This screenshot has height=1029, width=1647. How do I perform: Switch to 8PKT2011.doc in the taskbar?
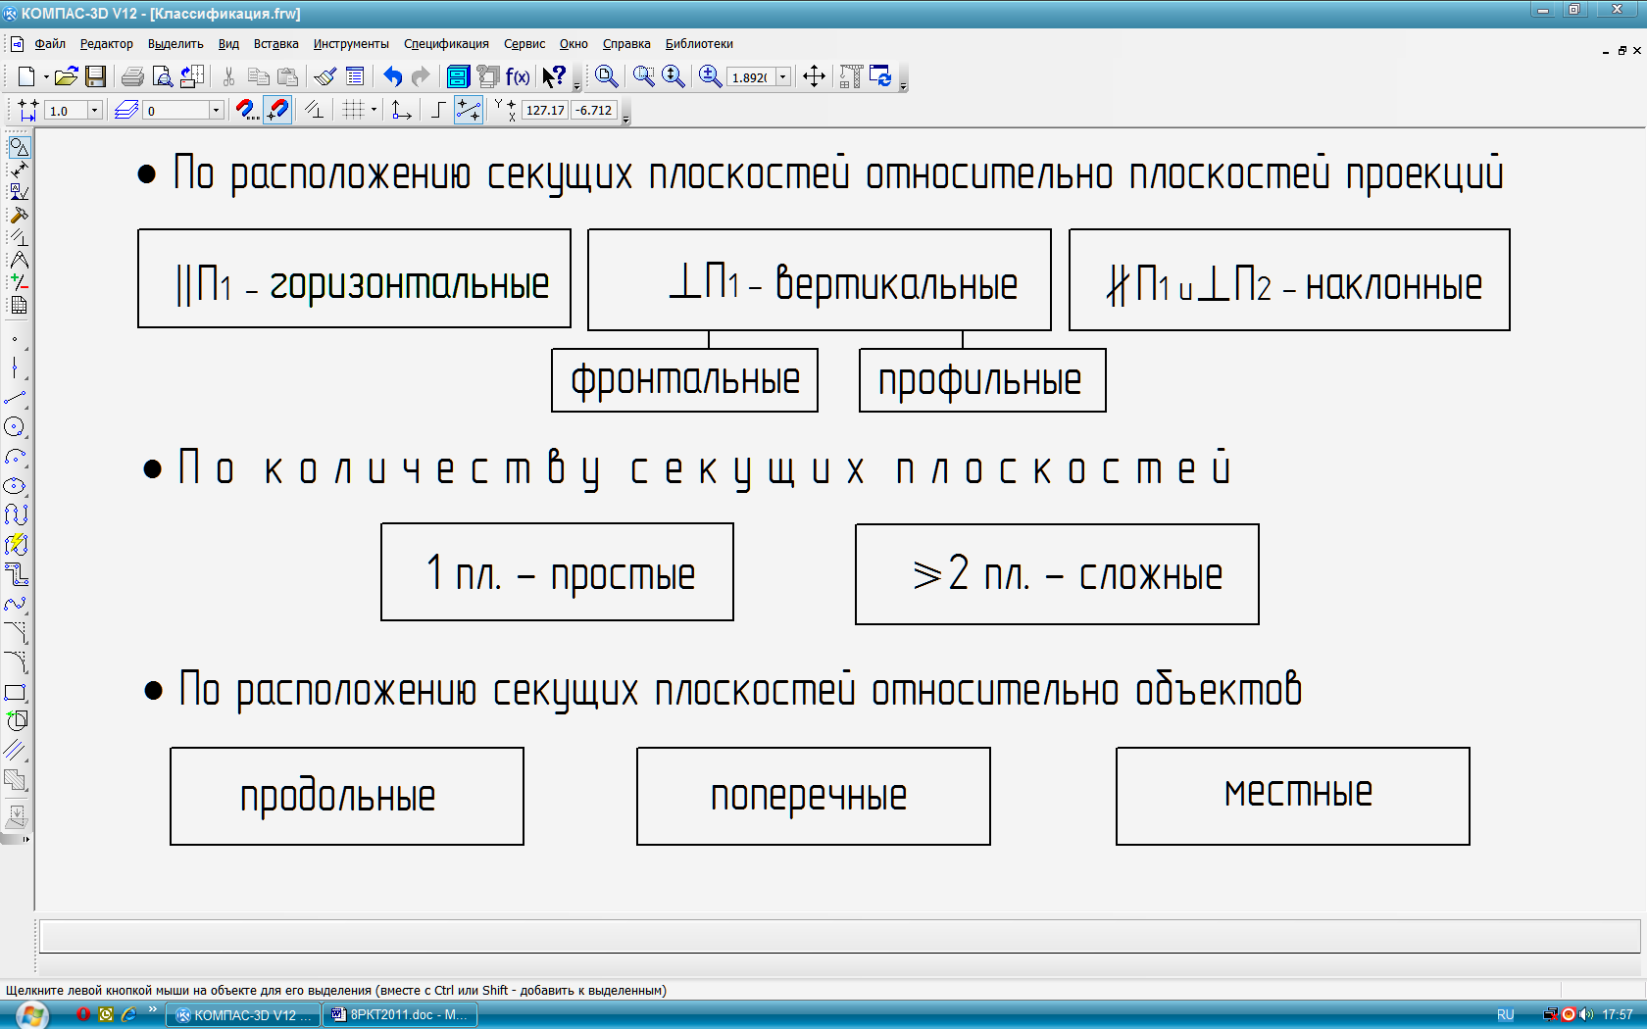400,1014
